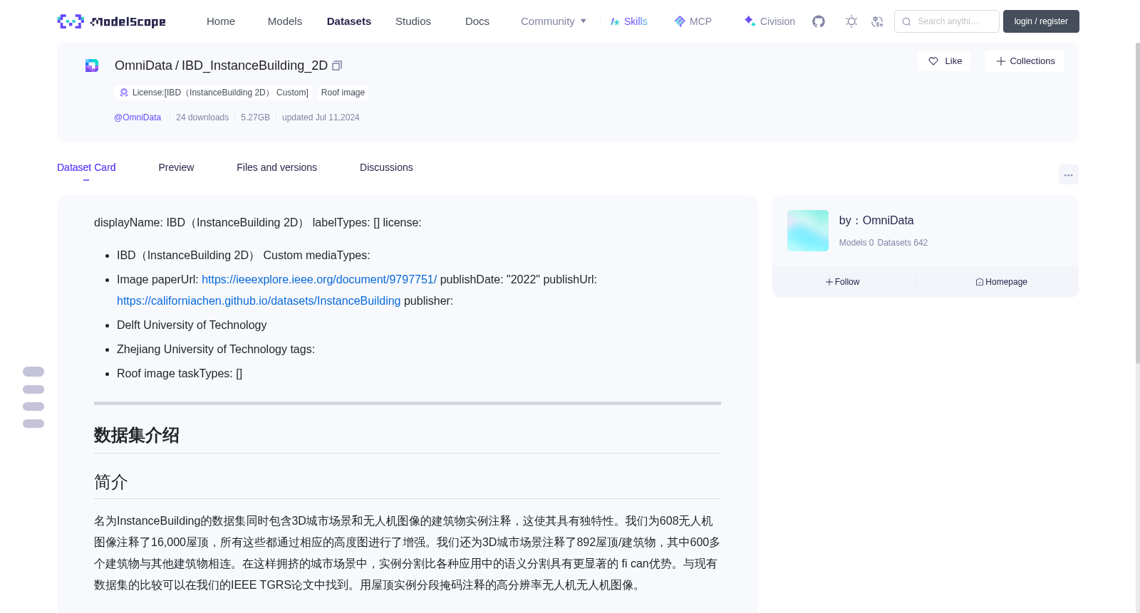Switch language with the translate icon

pos(877,21)
